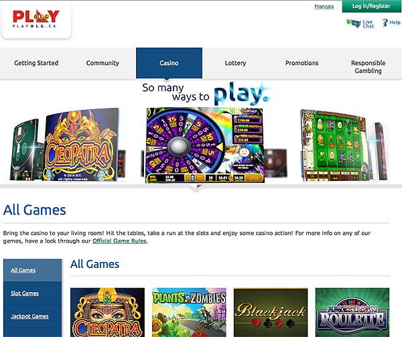Viewport: 402px width, 337px height.
Task: Select the Plants slot carousel image
Action: [335, 145]
